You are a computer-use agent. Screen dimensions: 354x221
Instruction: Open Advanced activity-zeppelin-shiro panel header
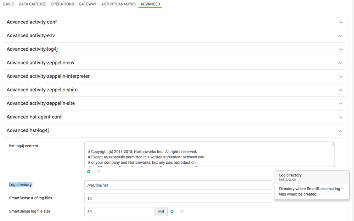click(x=42, y=90)
